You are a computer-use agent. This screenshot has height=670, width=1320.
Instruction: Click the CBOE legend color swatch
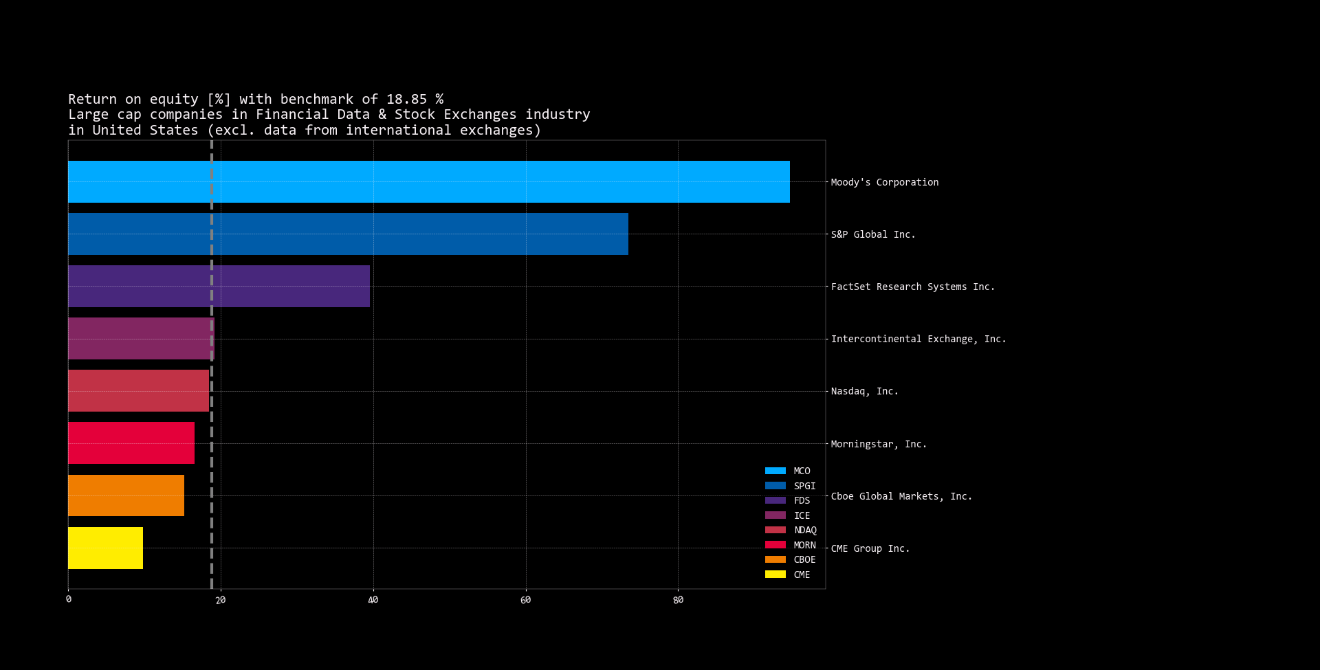click(x=775, y=559)
